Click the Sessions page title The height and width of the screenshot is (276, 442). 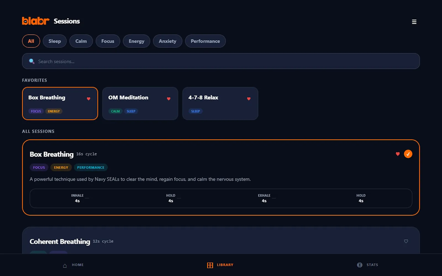(x=67, y=21)
